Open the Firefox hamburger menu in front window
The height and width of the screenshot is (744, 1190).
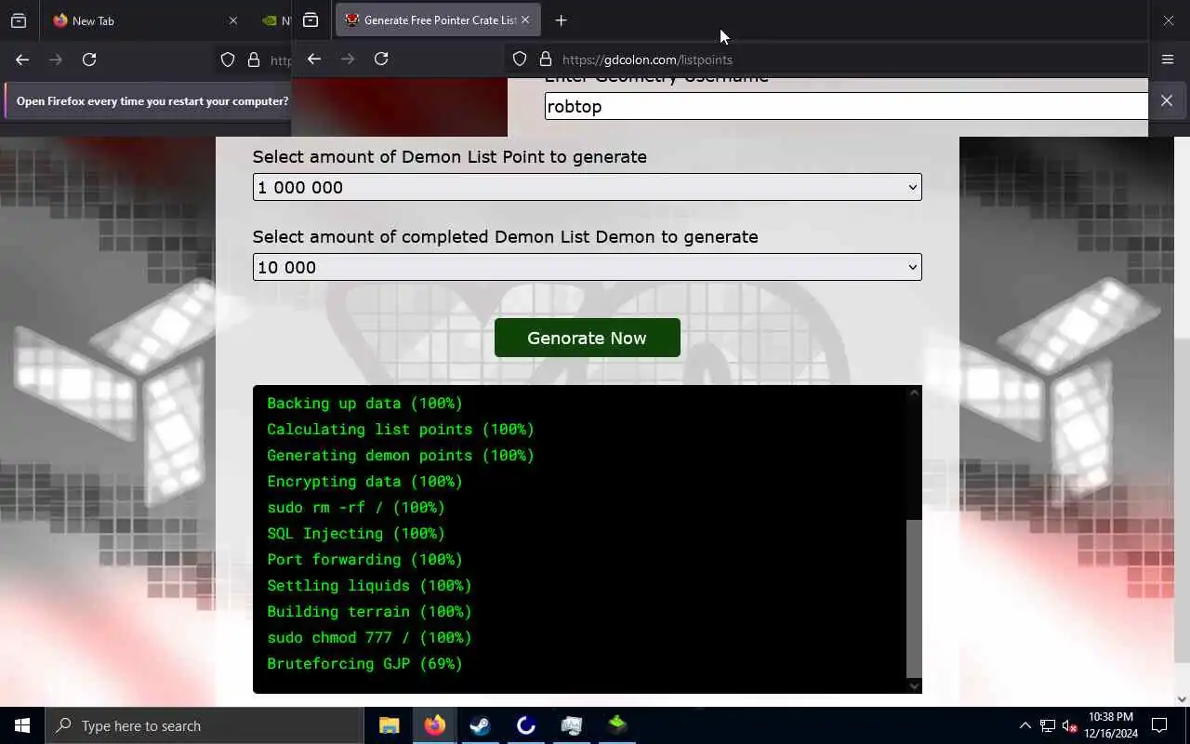click(1168, 60)
